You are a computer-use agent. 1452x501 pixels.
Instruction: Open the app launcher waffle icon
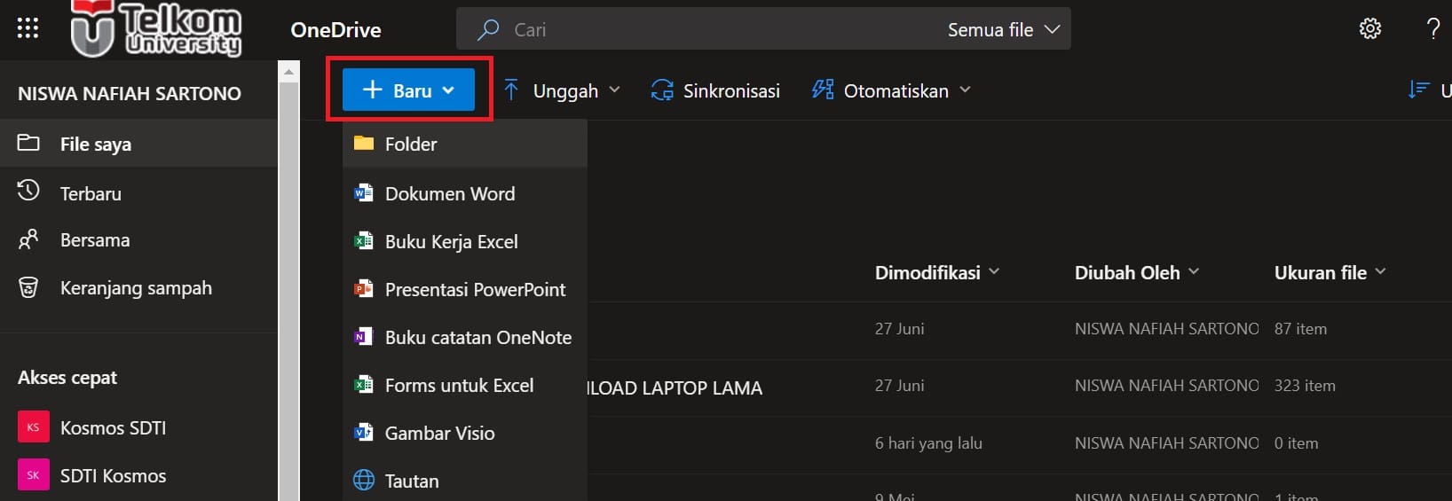tap(28, 28)
